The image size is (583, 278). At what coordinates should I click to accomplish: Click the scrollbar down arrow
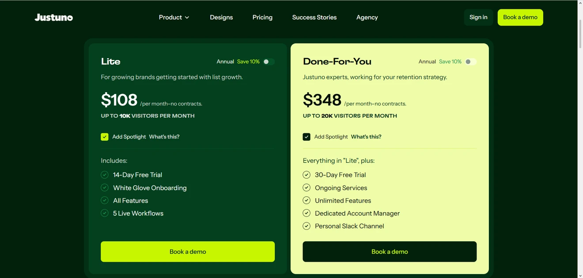[580, 275]
